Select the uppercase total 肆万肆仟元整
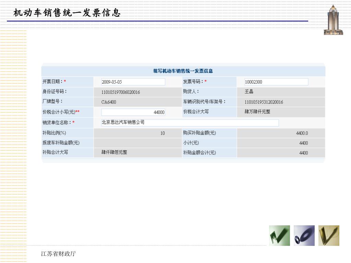Image resolution: width=351 pixels, height=263 pixels. click(x=257, y=112)
